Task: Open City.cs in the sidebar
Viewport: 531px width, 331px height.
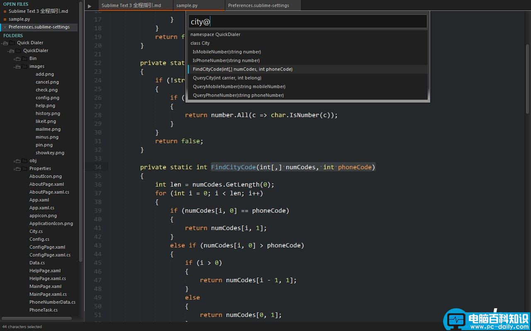Action: click(x=36, y=232)
